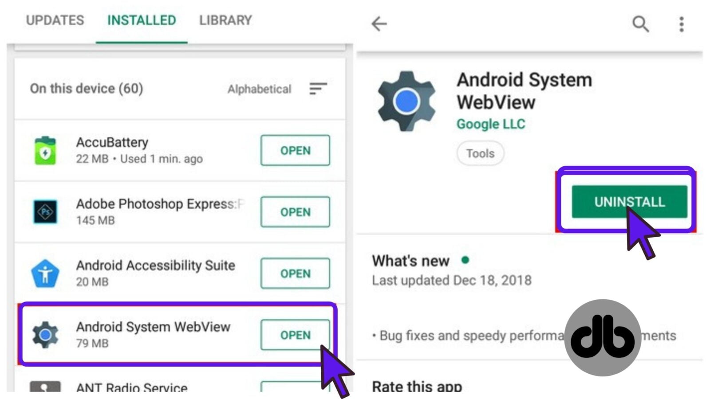Tap the Adobe Photoshop Express icon
This screenshot has height=399, width=710.
[x=45, y=211]
